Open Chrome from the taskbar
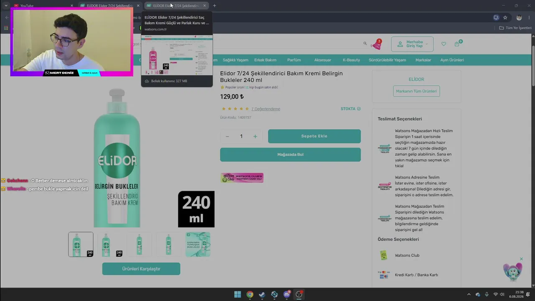 pyautogui.click(x=250, y=294)
